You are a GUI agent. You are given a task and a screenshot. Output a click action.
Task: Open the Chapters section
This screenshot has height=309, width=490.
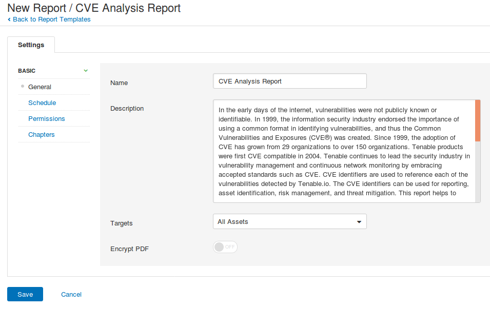(x=41, y=135)
